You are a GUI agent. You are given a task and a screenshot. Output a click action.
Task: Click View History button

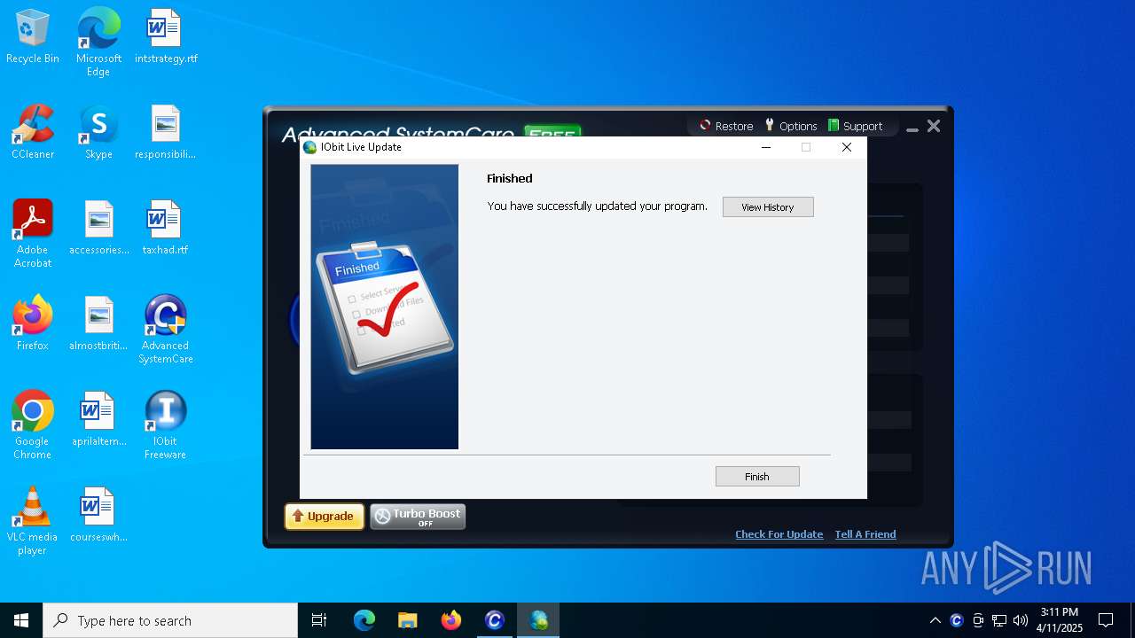(768, 206)
